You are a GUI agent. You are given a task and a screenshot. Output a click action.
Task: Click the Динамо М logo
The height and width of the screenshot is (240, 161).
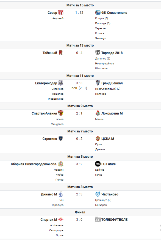coord(61,194)
